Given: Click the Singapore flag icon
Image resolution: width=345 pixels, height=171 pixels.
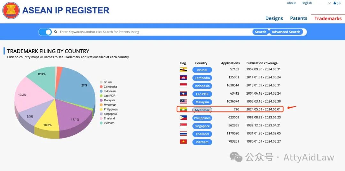Looking at the screenshot, I should (x=183, y=125).
